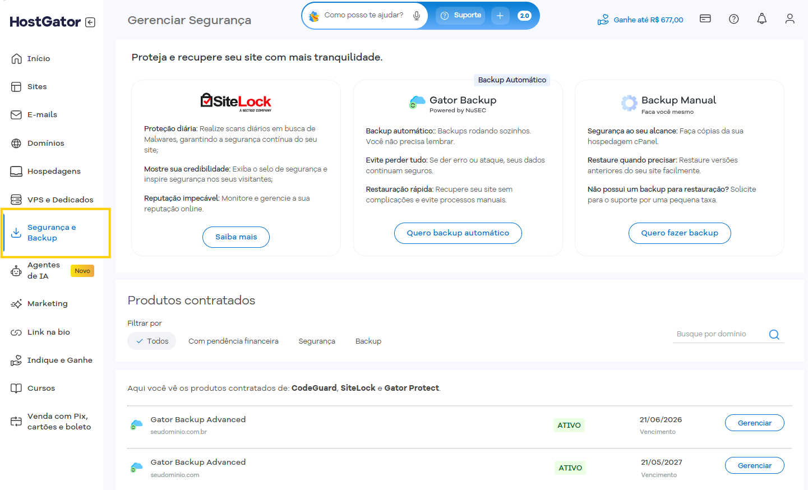Click the Novo badge
This screenshot has width=808, height=490.
pos(82,271)
